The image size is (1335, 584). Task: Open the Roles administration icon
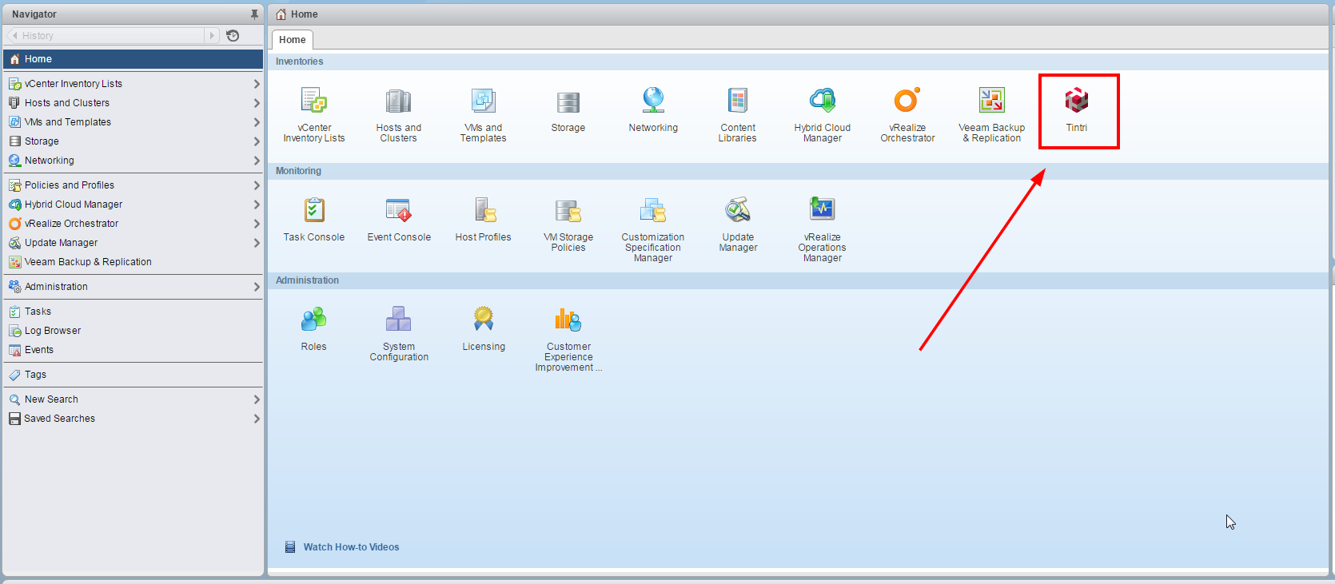coord(313,320)
